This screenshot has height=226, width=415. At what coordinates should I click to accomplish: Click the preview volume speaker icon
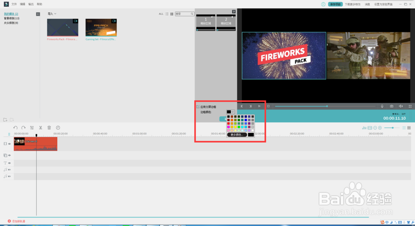pyautogui.click(x=401, y=106)
